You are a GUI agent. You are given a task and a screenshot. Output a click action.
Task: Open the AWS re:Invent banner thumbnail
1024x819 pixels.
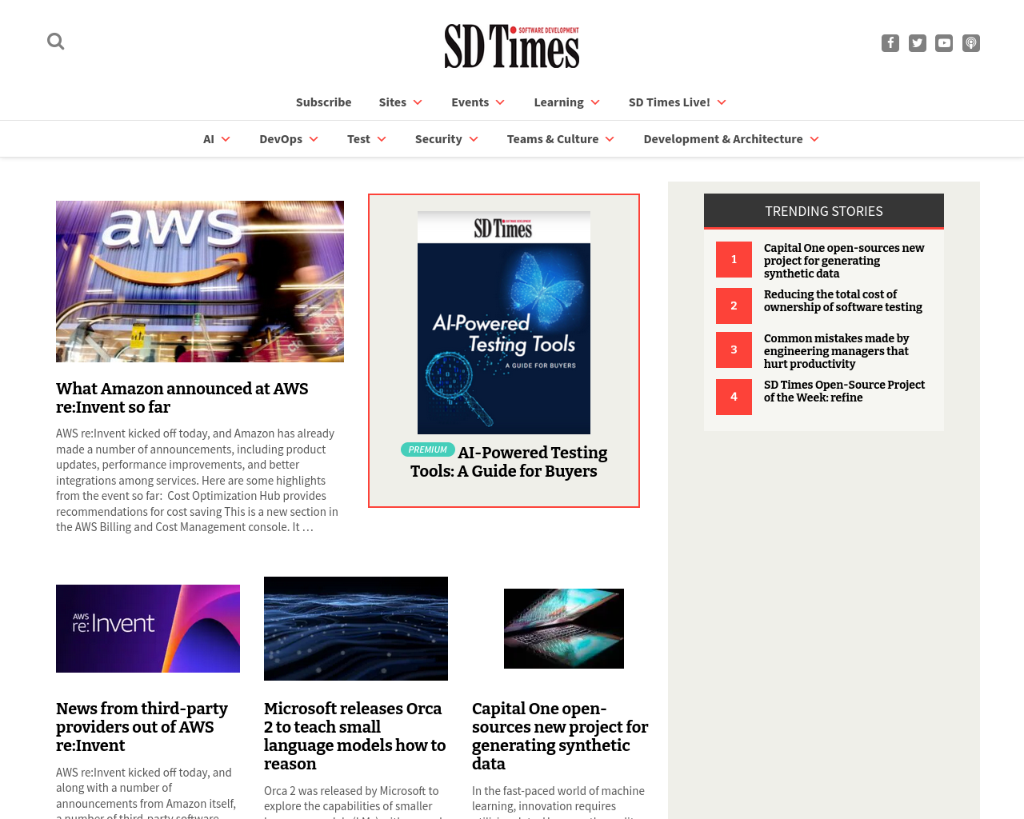click(x=148, y=629)
